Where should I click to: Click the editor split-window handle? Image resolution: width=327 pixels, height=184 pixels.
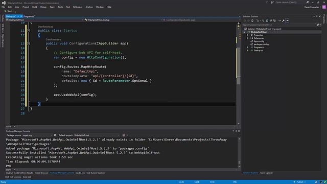click(239, 23)
